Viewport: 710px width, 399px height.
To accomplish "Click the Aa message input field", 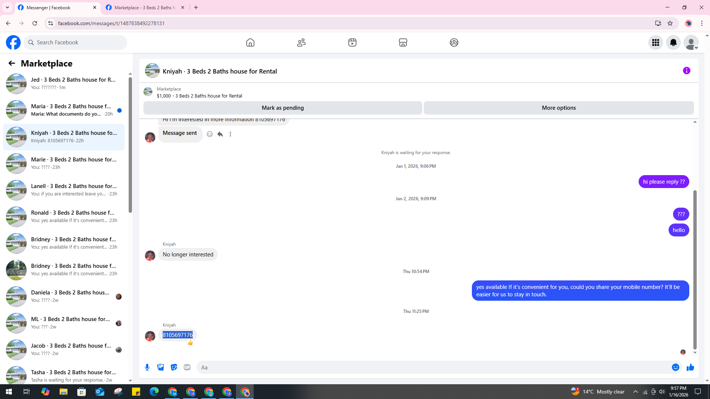I will point(433,367).
